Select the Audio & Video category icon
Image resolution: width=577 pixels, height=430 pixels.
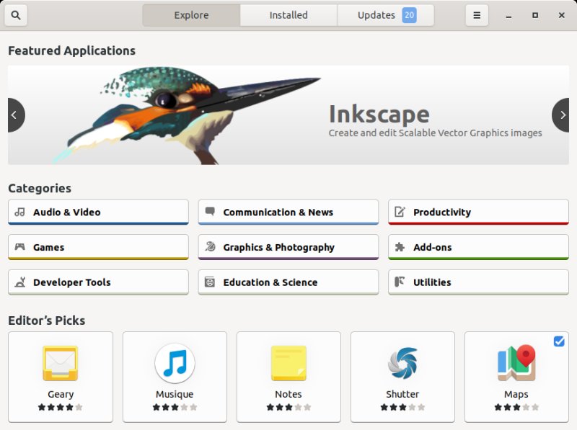21,212
